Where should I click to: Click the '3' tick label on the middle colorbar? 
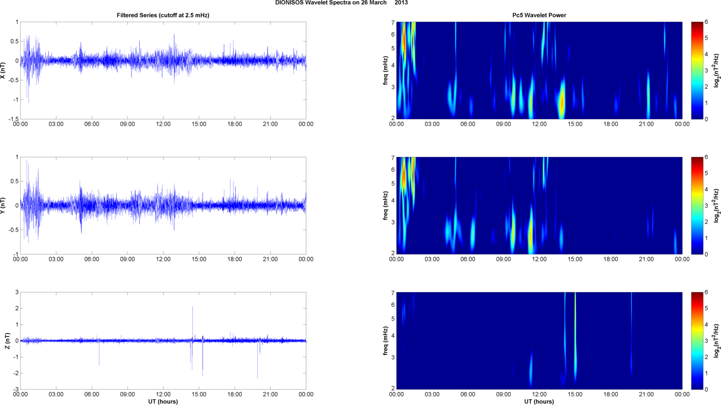[x=706, y=206]
